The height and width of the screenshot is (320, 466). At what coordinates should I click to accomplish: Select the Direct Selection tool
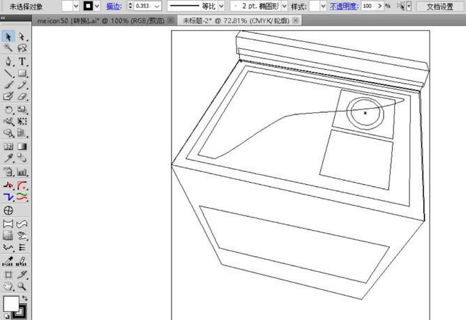tap(22, 36)
